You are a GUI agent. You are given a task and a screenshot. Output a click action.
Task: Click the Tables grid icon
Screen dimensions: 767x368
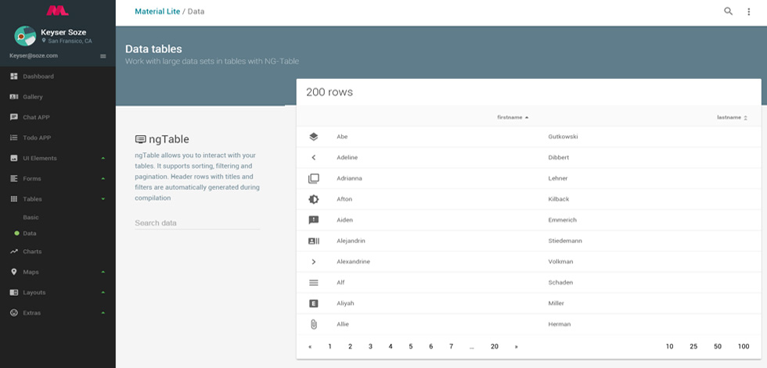point(14,199)
